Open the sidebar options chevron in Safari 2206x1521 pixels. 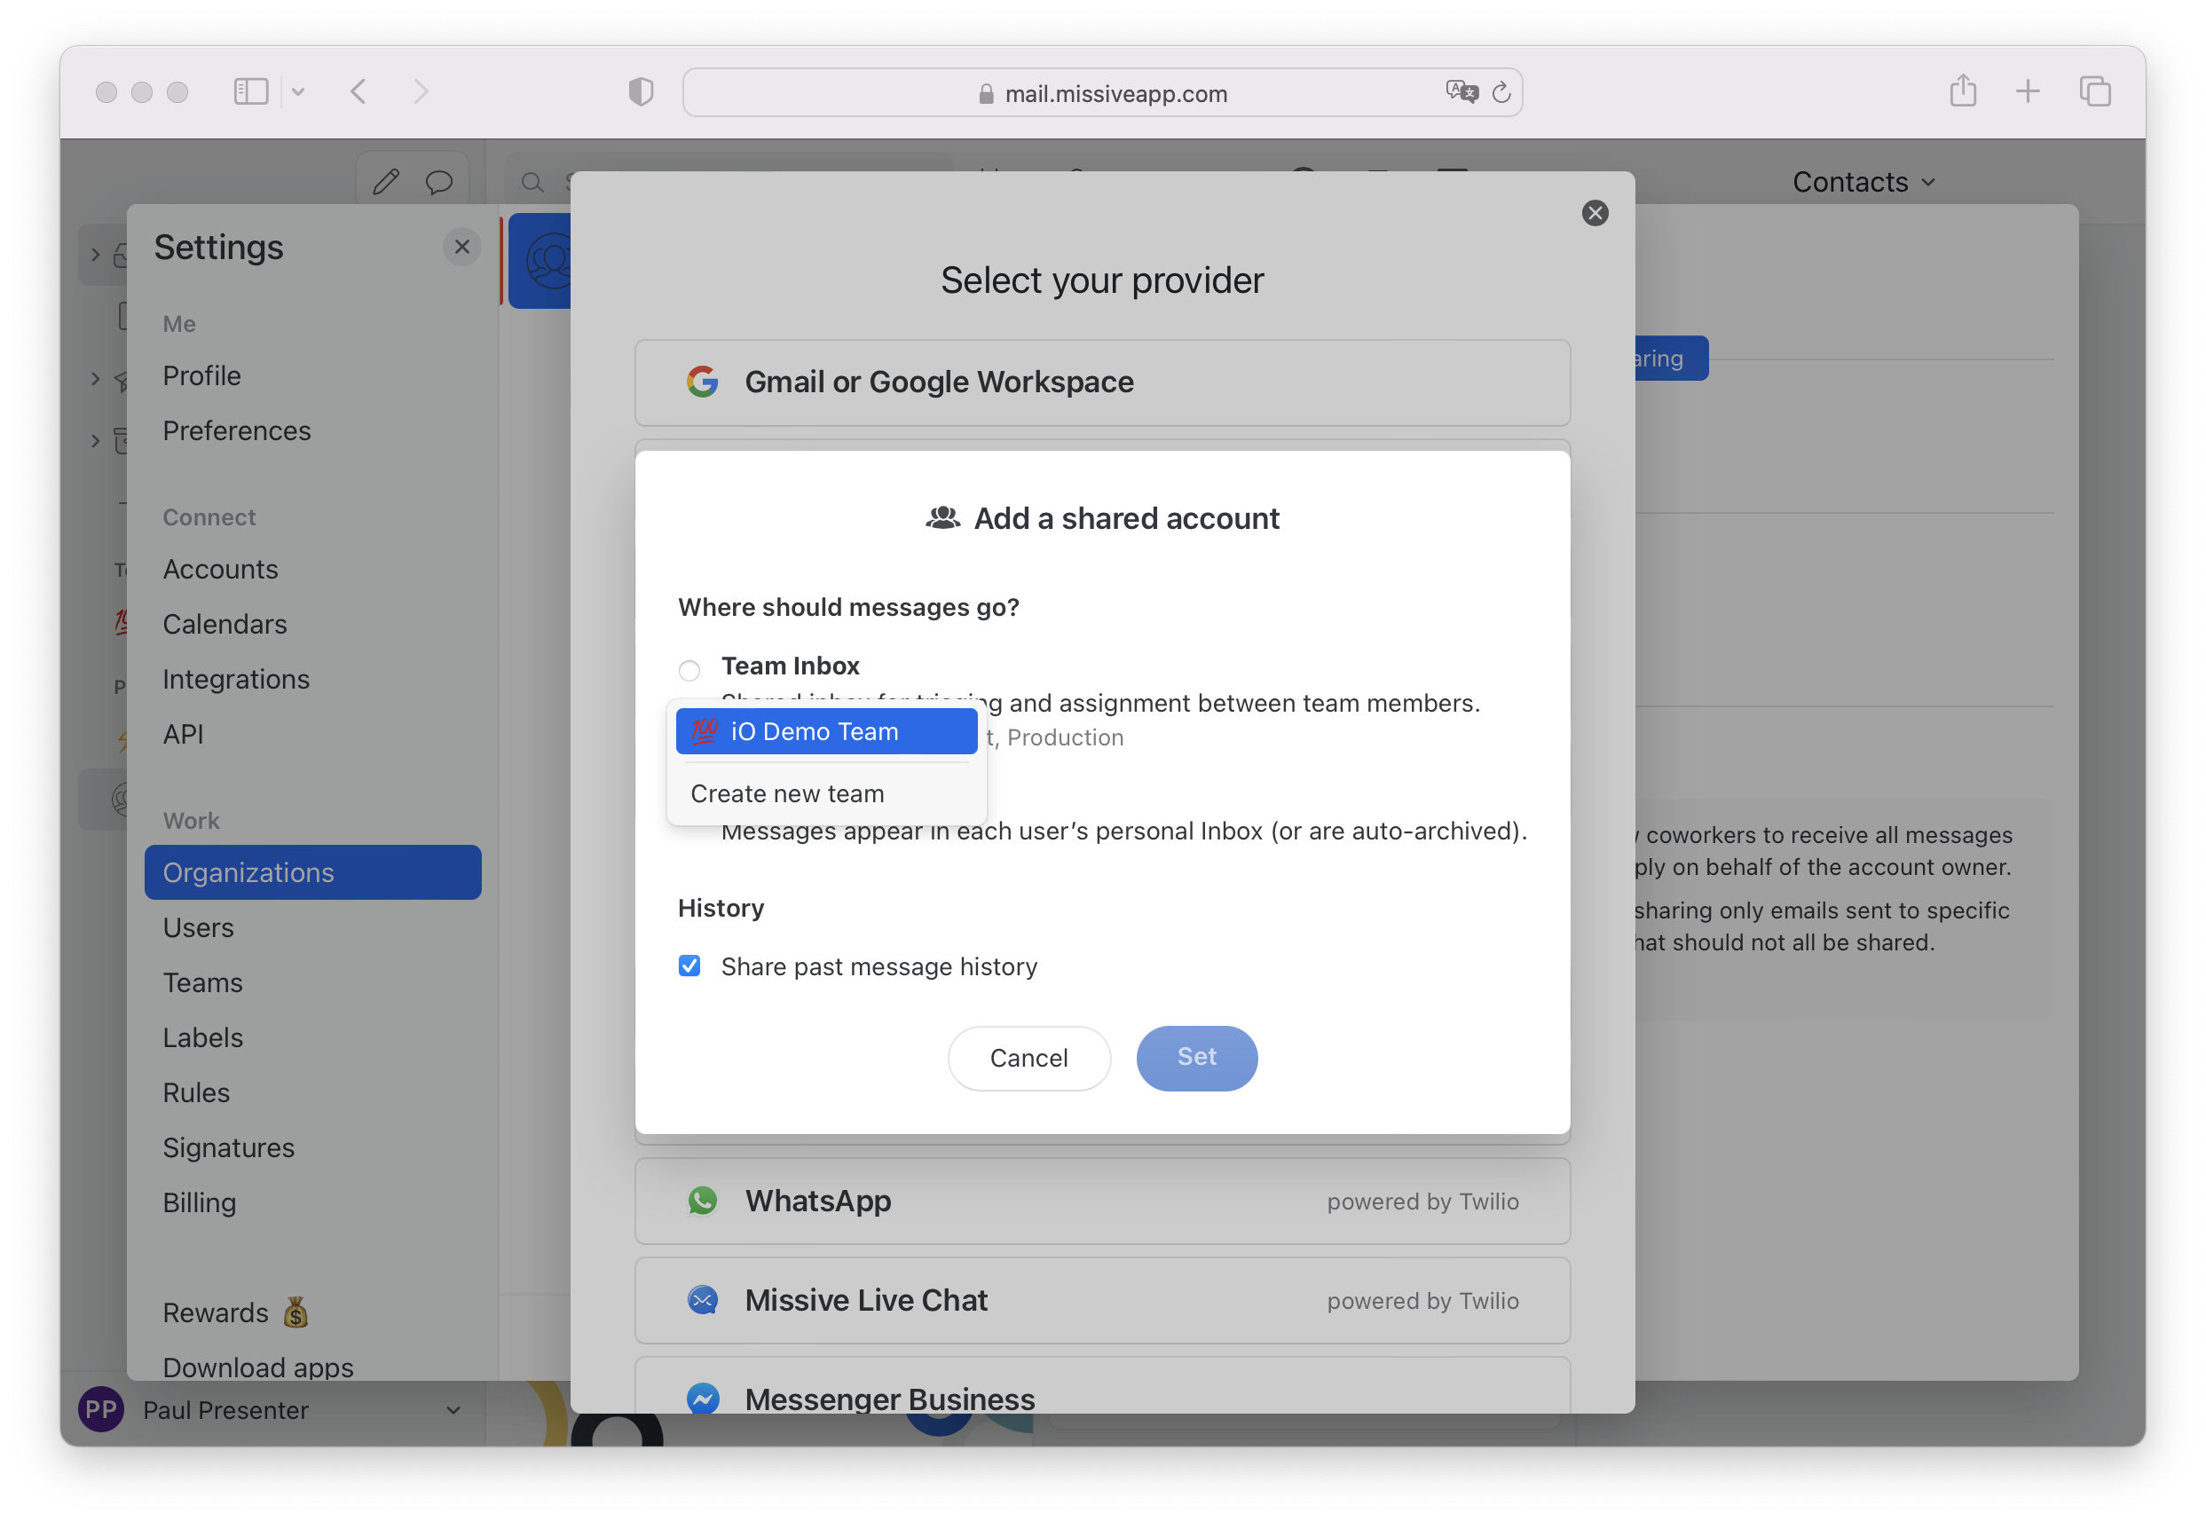click(x=298, y=91)
